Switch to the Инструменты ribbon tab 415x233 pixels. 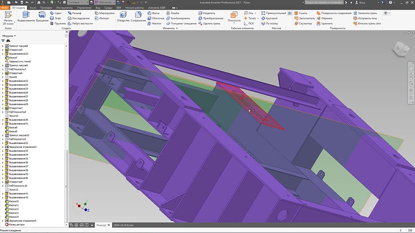click(x=64, y=8)
